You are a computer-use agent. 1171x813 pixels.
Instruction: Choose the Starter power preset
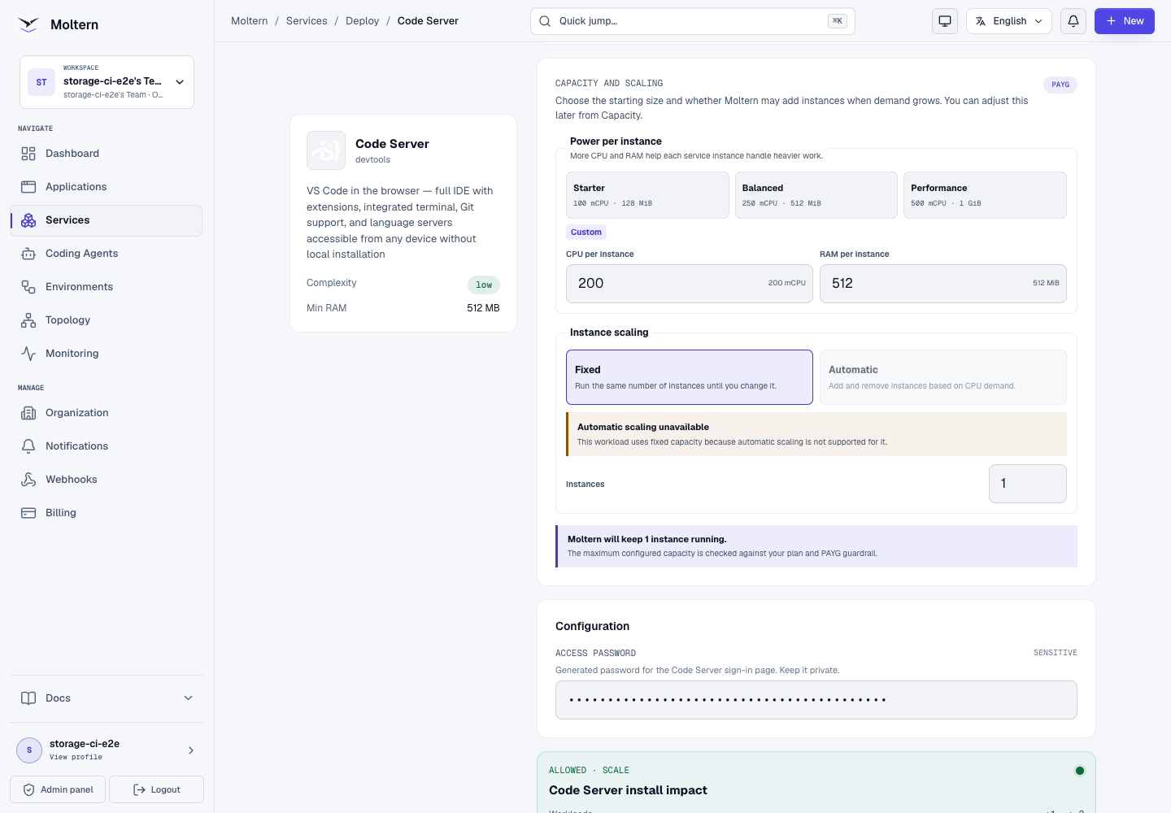pos(647,195)
